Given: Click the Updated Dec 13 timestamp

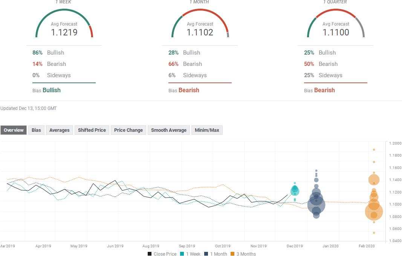Looking at the screenshot, I should pos(29,108).
